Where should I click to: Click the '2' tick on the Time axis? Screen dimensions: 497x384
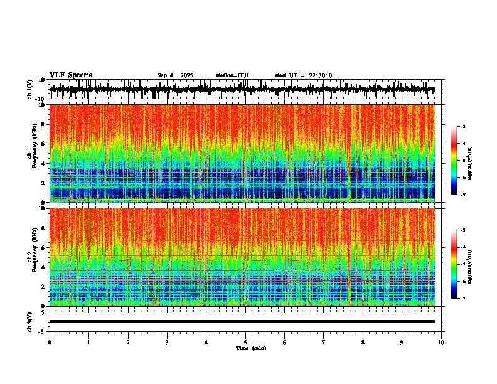pyautogui.click(x=128, y=343)
